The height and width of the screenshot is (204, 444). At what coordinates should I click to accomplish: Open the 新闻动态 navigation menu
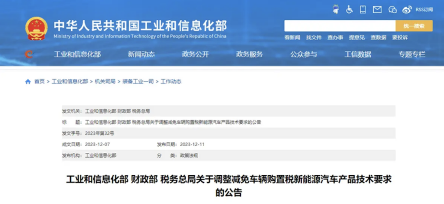pyautogui.click(x=141, y=54)
